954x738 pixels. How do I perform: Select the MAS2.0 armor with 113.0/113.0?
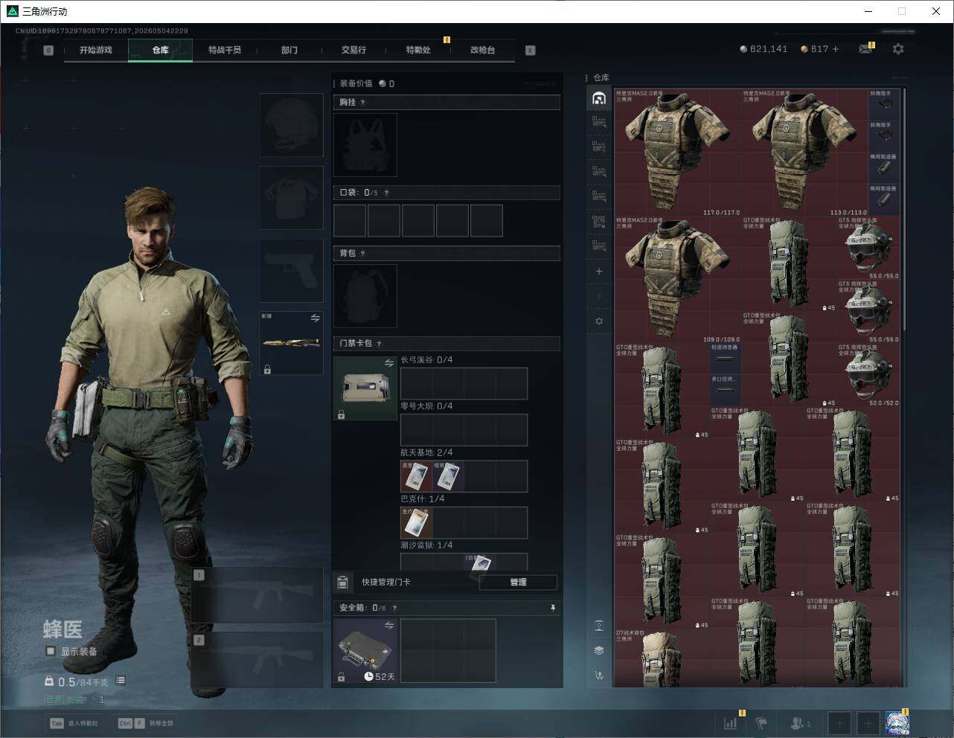[805, 153]
